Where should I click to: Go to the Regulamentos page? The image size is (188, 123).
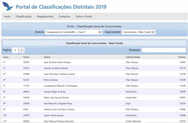(x=45, y=17)
